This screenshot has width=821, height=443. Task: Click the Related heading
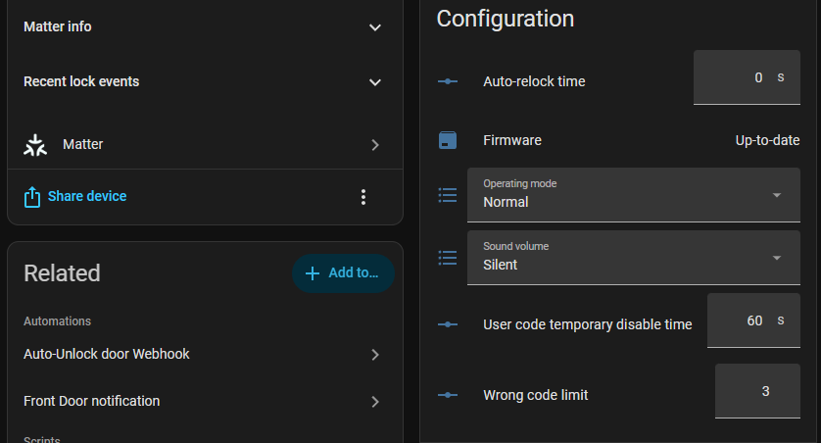tap(62, 273)
